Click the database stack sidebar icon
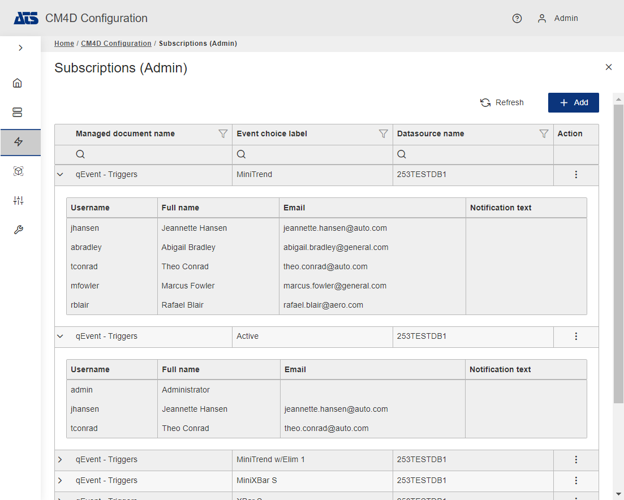 pyautogui.click(x=18, y=113)
